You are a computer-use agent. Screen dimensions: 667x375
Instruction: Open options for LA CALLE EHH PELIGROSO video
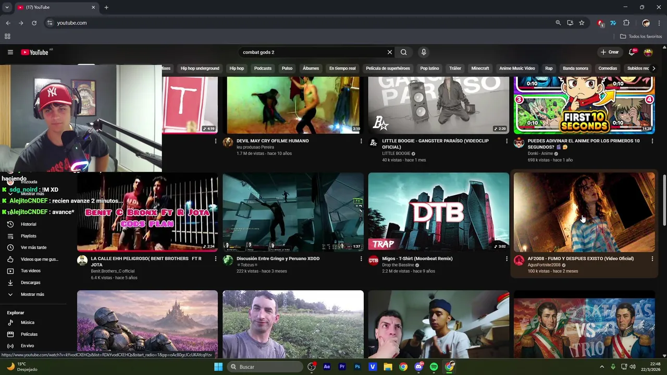point(215,259)
